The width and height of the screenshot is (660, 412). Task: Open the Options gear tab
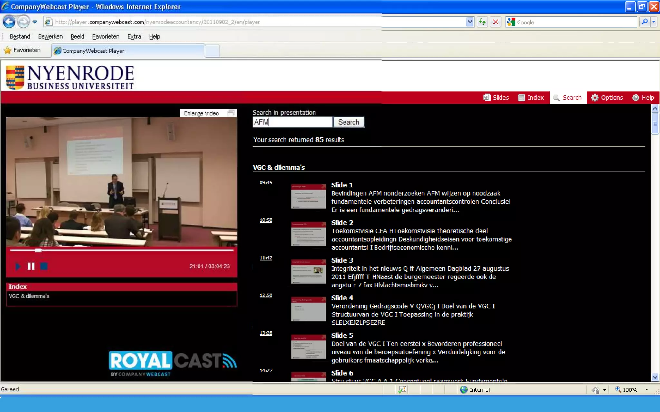click(607, 98)
